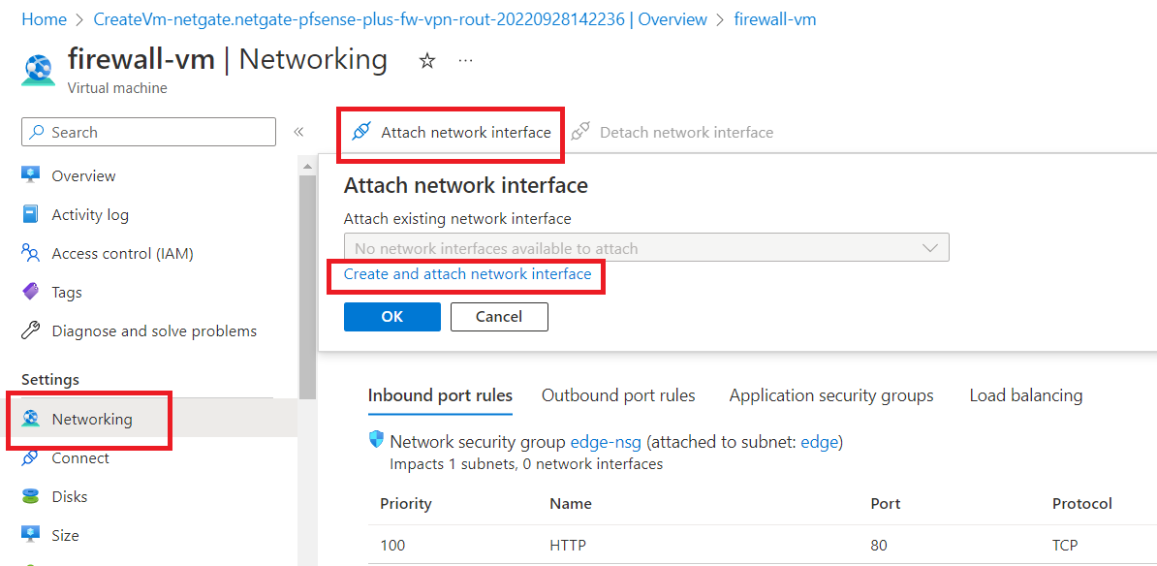The image size is (1157, 566).
Task: Collapse the sidebar using double chevron
Action: pyautogui.click(x=298, y=132)
